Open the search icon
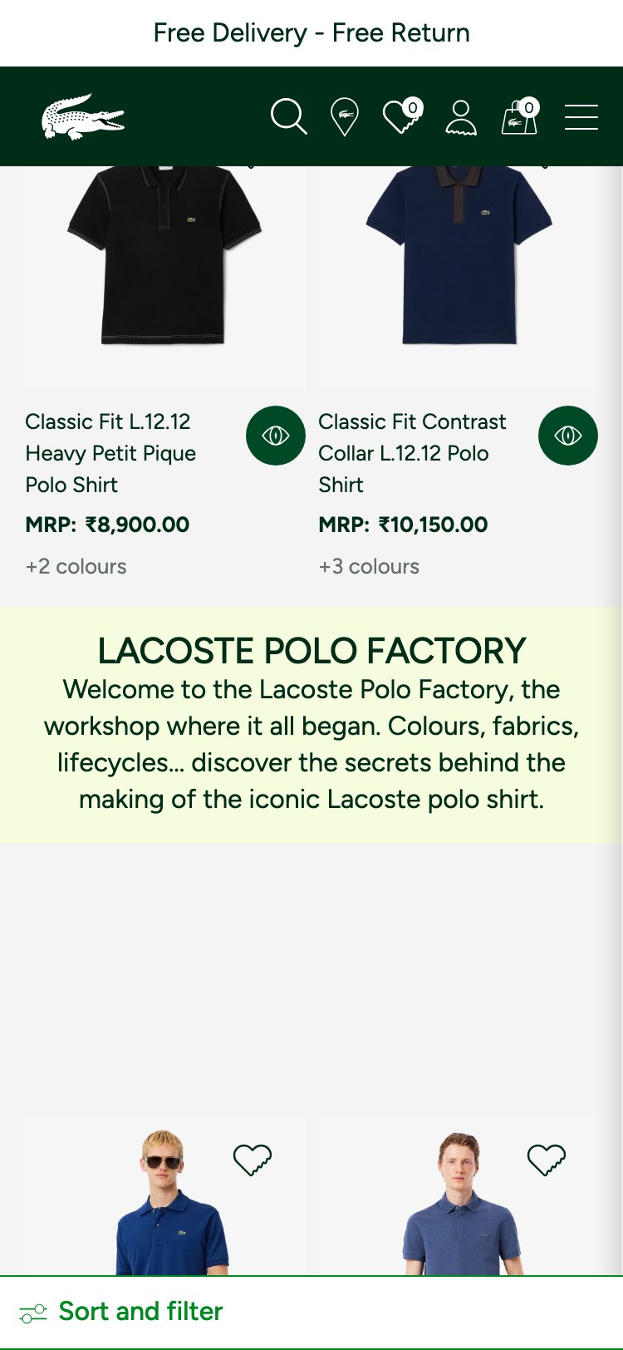Viewport: 623px width, 1350px height. point(288,116)
